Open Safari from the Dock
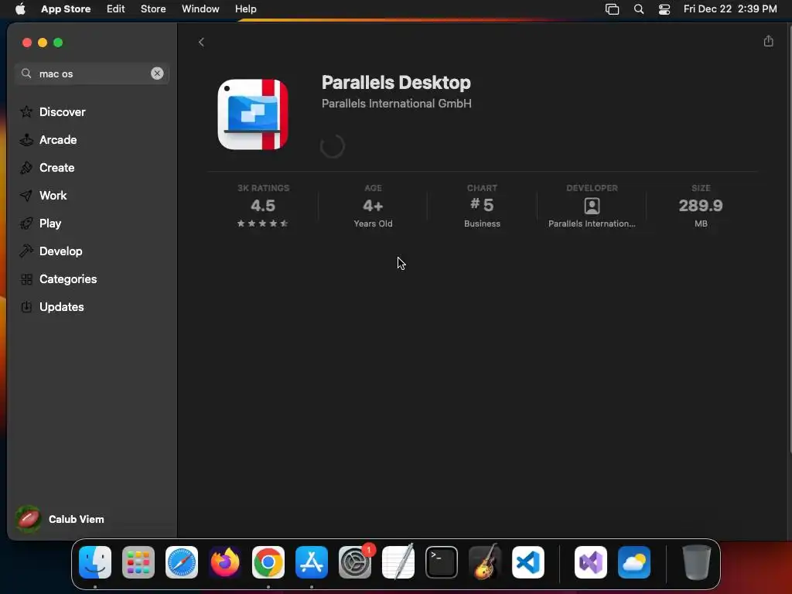The height and width of the screenshot is (594, 792). (182, 562)
